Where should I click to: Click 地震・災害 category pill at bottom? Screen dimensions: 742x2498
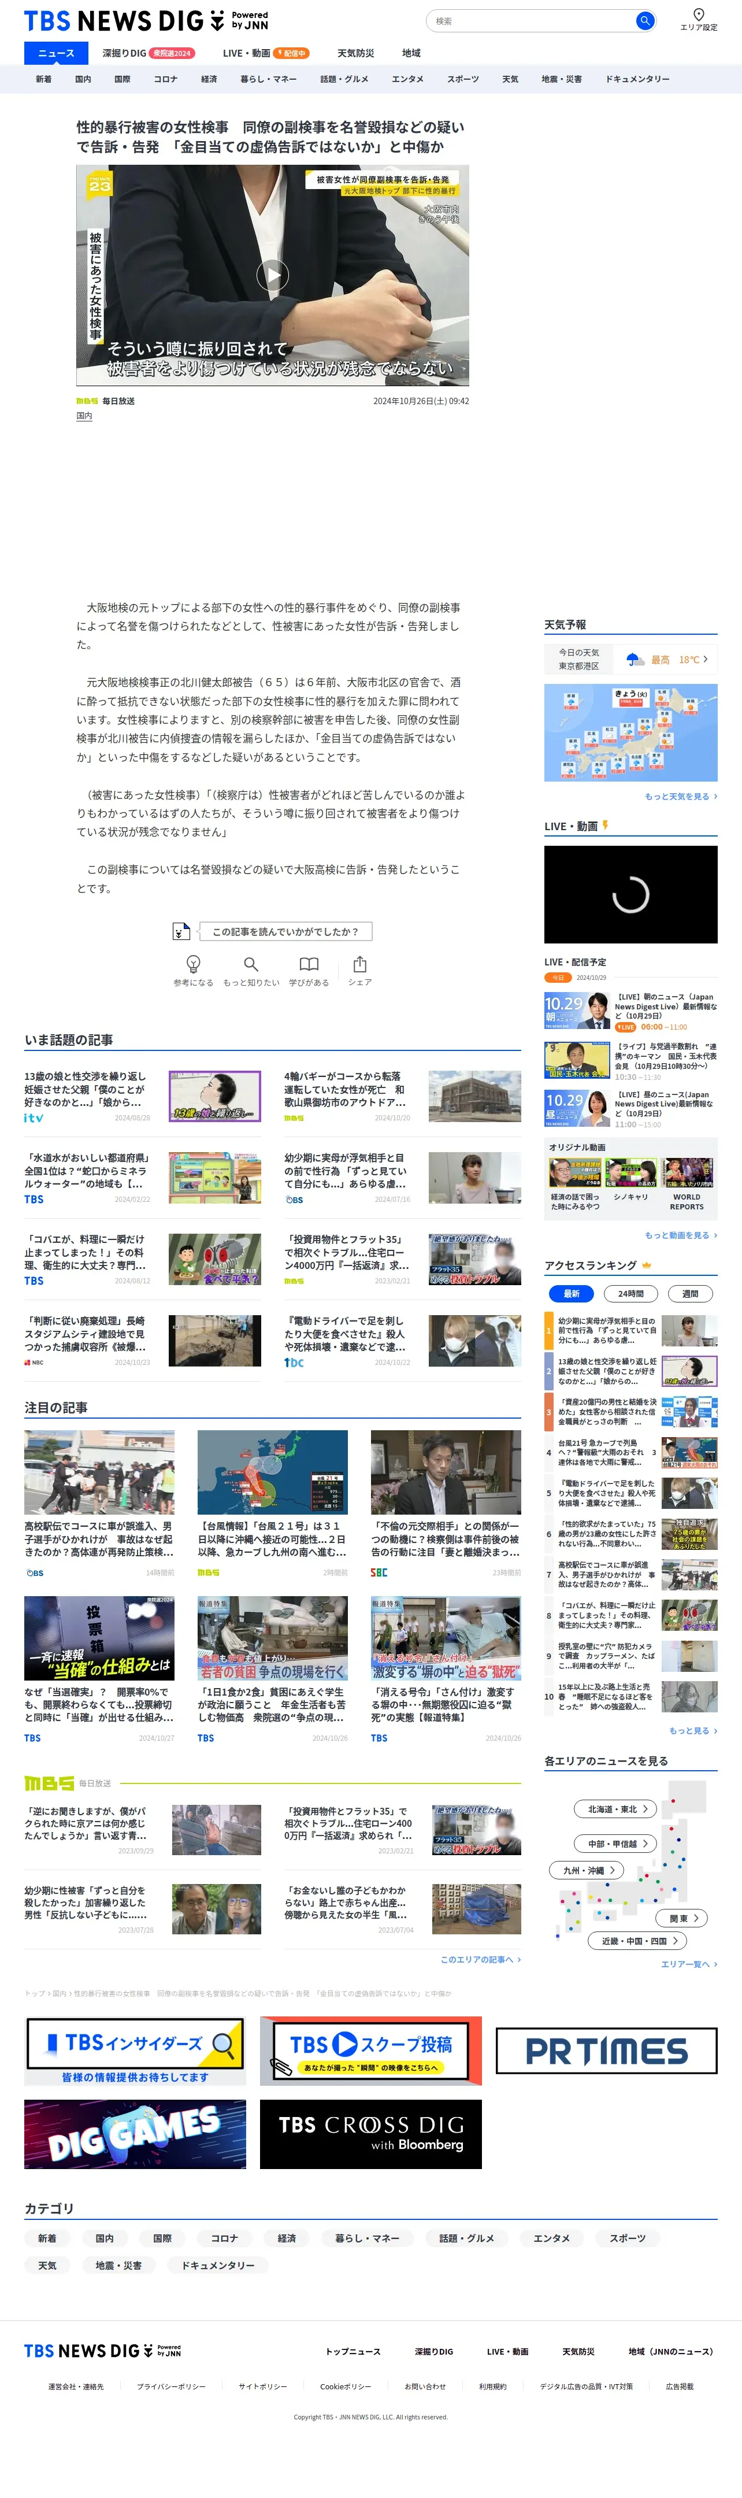pyautogui.click(x=118, y=2265)
